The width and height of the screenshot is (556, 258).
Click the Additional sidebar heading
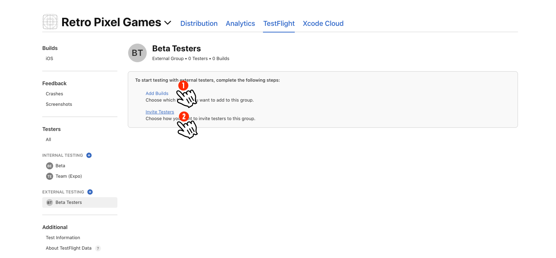[55, 227]
